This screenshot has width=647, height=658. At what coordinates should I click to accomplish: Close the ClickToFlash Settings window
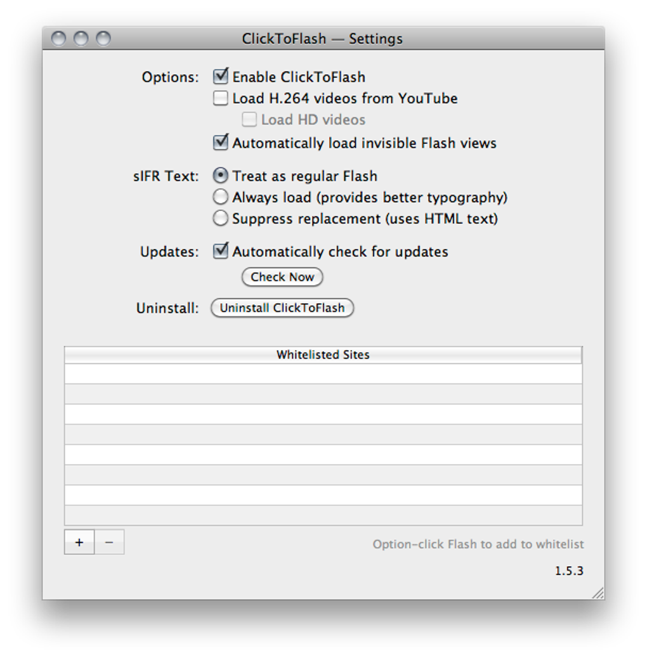point(58,39)
